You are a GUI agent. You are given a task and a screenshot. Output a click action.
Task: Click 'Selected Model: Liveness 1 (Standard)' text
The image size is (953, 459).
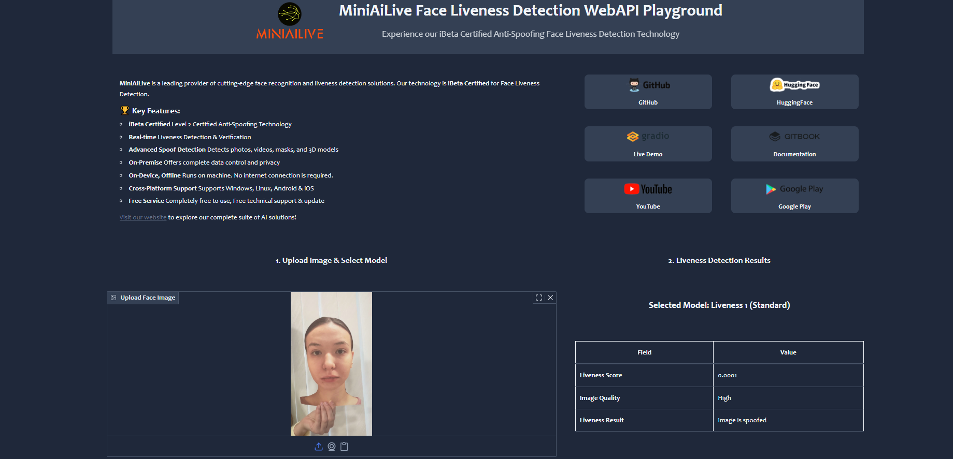(x=719, y=305)
